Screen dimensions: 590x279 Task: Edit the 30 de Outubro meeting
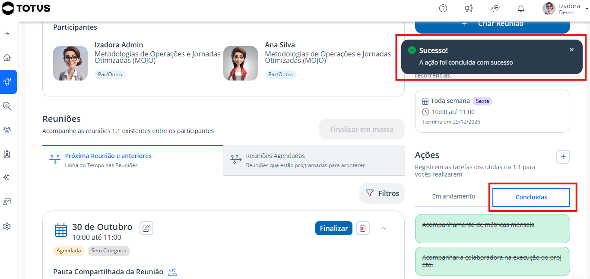point(146,228)
